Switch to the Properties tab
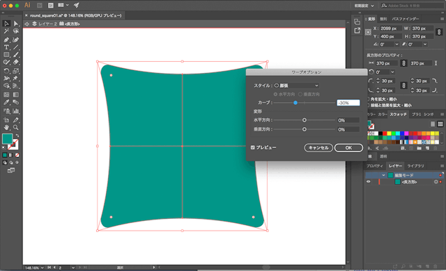Viewport: 446px width, 271px height. pyautogui.click(x=374, y=166)
